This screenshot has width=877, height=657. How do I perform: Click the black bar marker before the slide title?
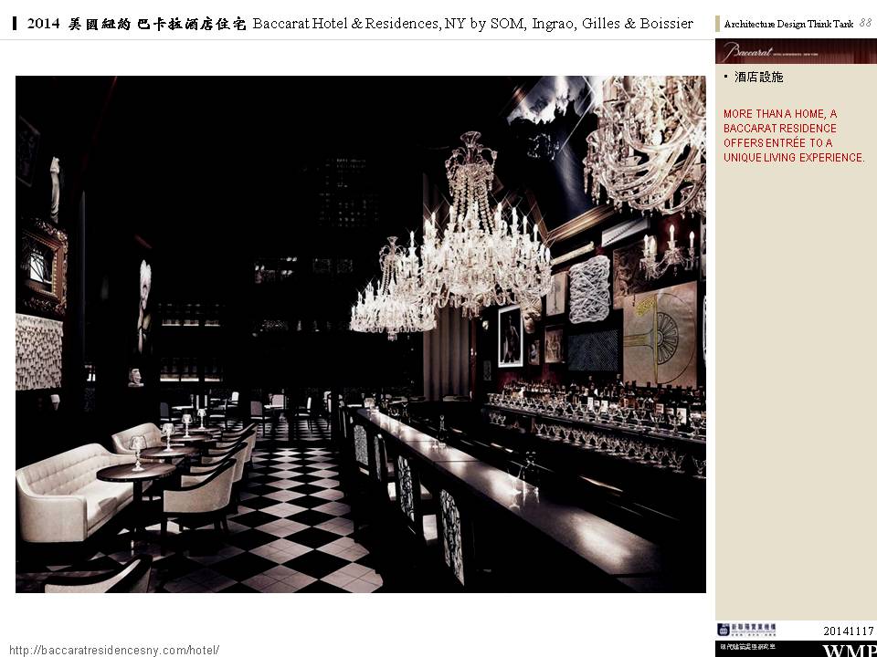tap(16, 24)
